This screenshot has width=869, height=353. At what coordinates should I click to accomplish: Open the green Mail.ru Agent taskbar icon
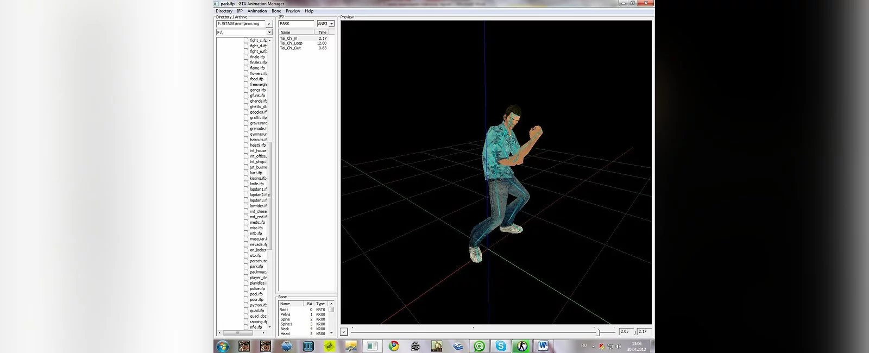click(479, 346)
